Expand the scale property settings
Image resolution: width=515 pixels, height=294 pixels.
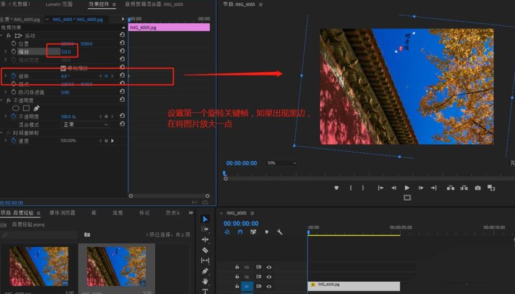tap(6, 52)
